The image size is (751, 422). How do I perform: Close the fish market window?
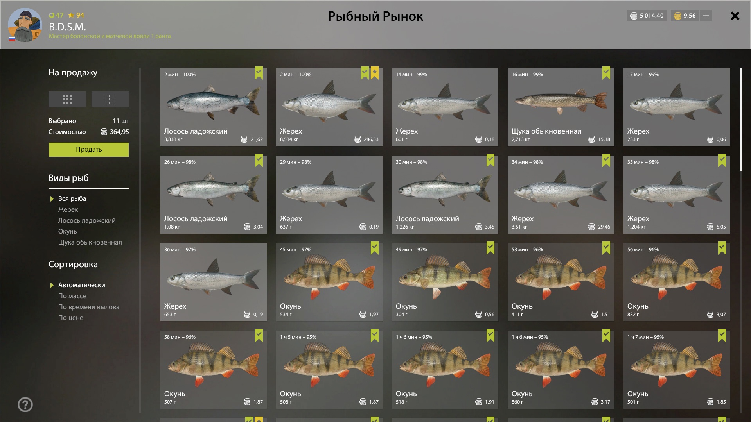(735, 16)
